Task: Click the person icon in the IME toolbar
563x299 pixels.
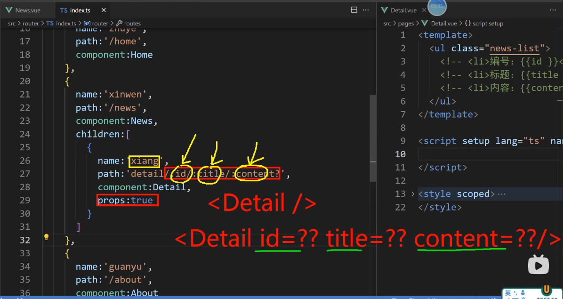Action: 523,292
